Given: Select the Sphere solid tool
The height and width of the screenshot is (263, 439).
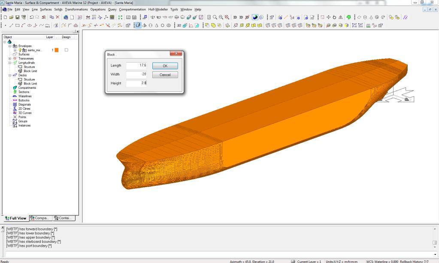Looking at the screenshot, I should click(x=162, y=25).
